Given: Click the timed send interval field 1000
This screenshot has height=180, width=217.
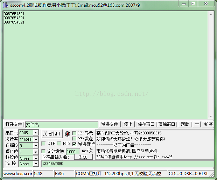Looking at the screenshot, I should 73,152.
